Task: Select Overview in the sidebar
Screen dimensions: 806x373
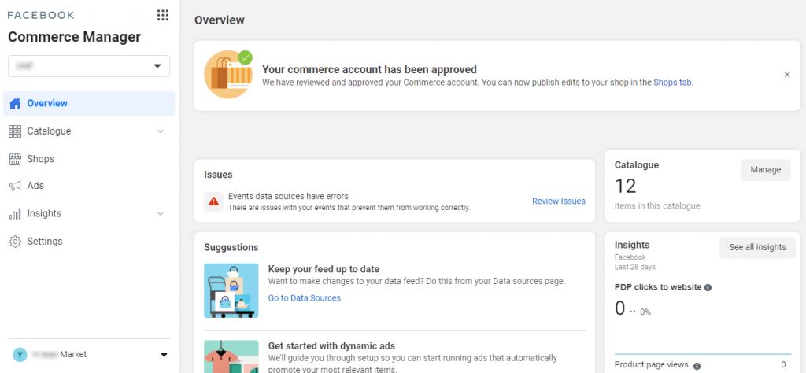Action: [89, 103]
